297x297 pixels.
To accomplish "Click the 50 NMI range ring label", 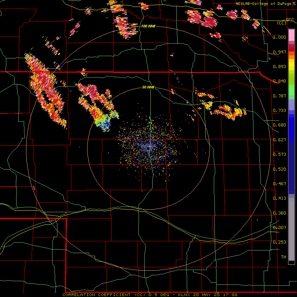I will tap(148, 87).
